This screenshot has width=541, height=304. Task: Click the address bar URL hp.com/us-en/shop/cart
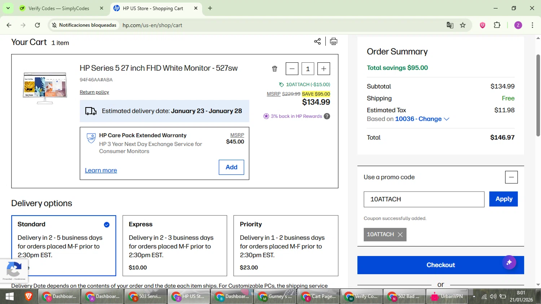tap(152, 25)
